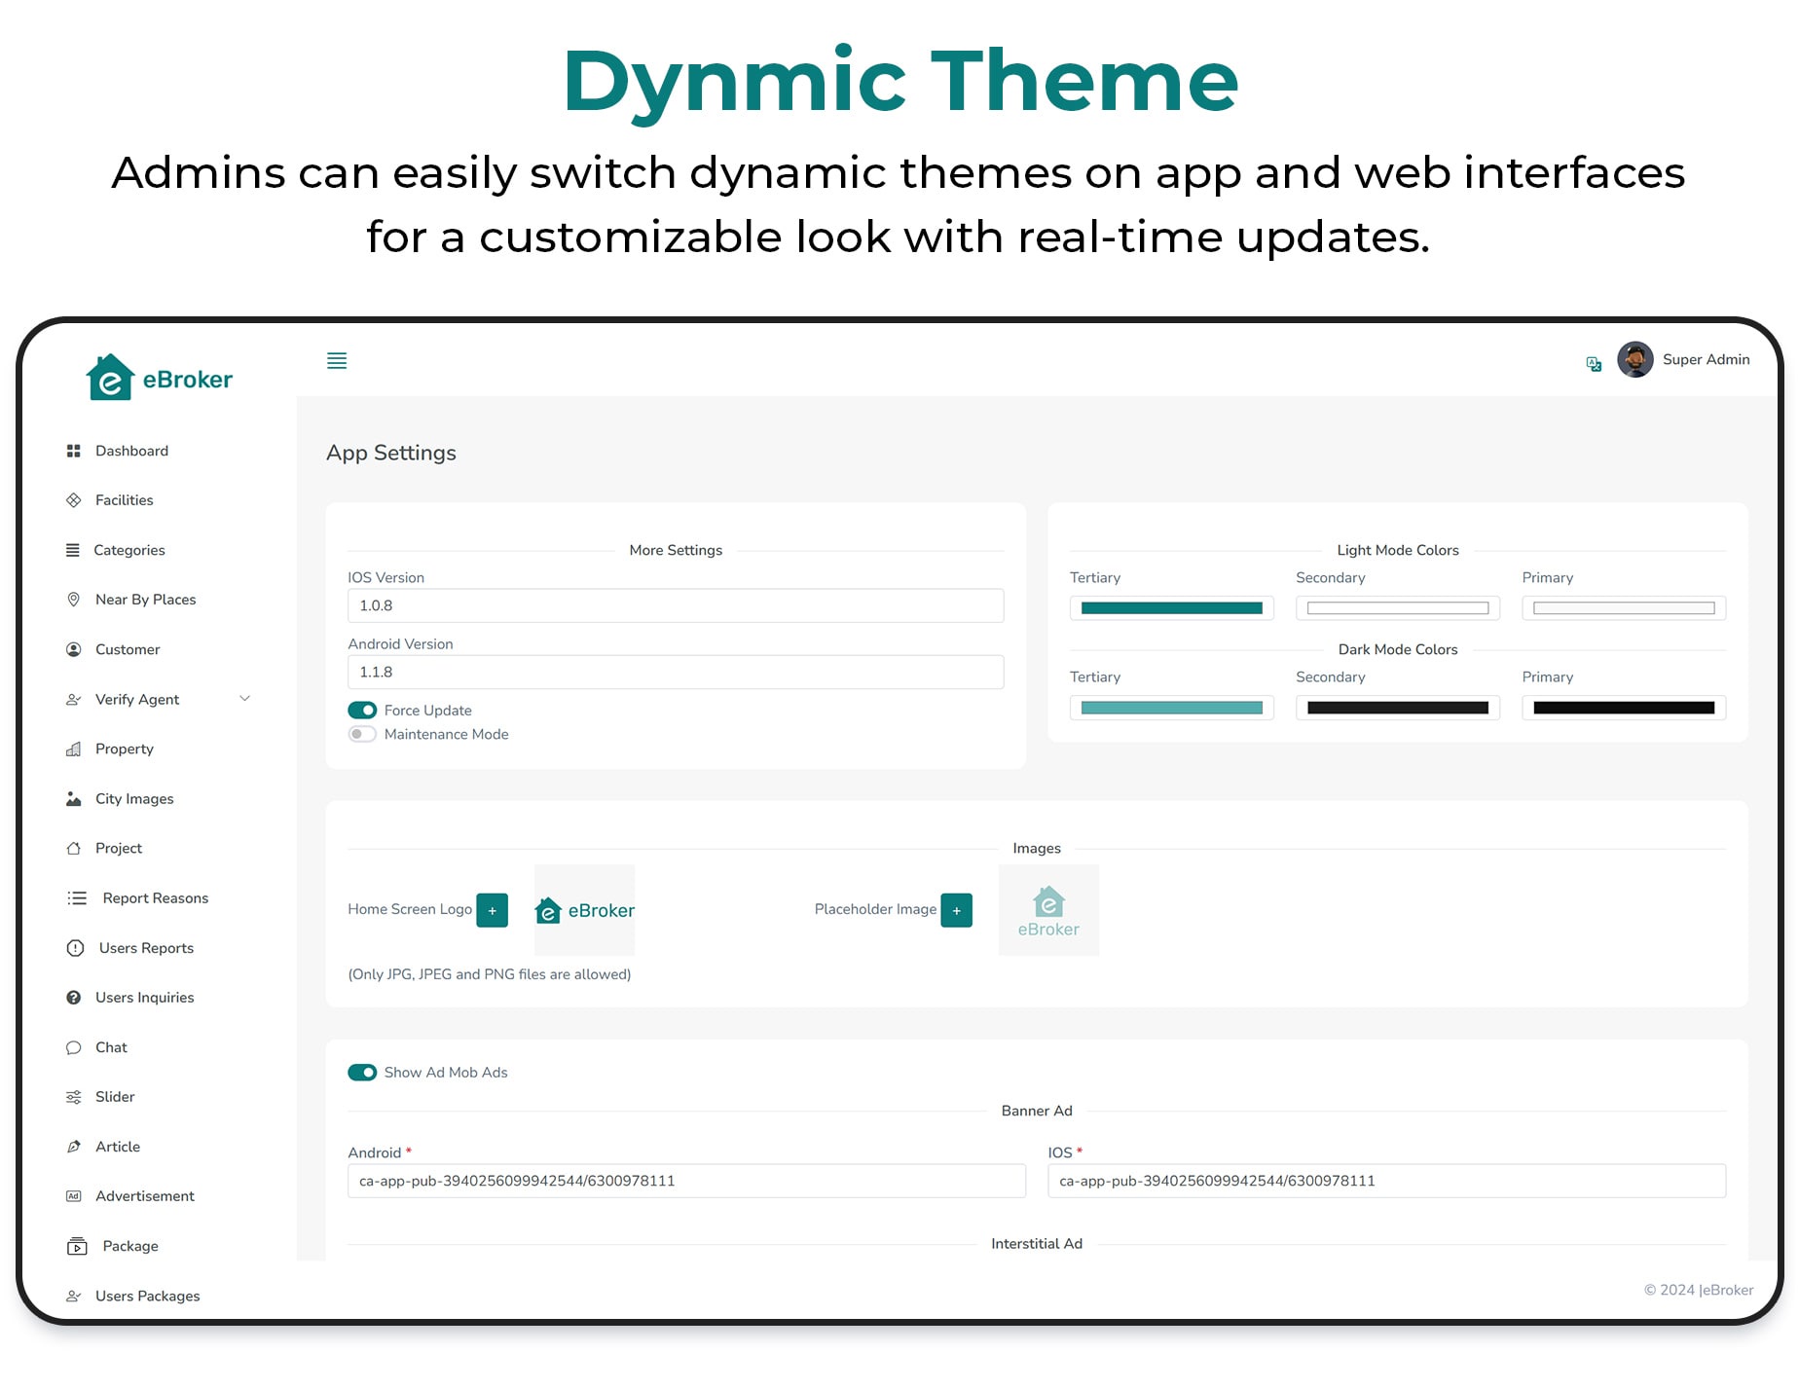
Task: Click the Dashboard grid icon
Action: 73,451
